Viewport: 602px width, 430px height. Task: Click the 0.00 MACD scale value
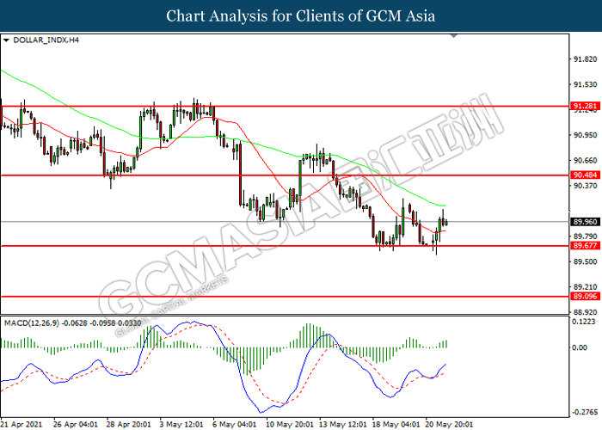[580, 347]
